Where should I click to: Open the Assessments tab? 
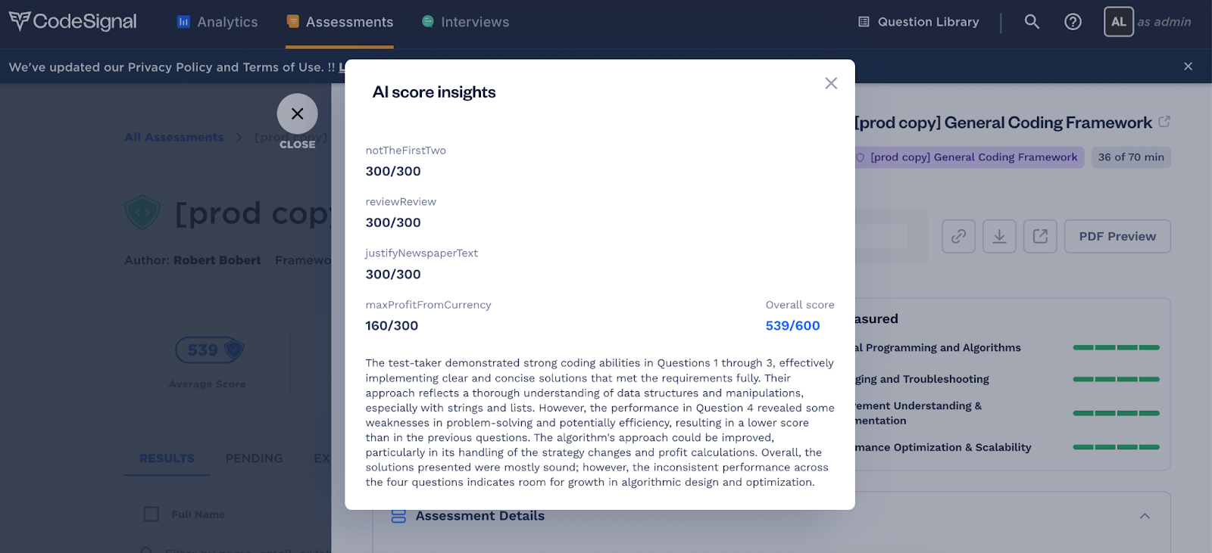340,22
